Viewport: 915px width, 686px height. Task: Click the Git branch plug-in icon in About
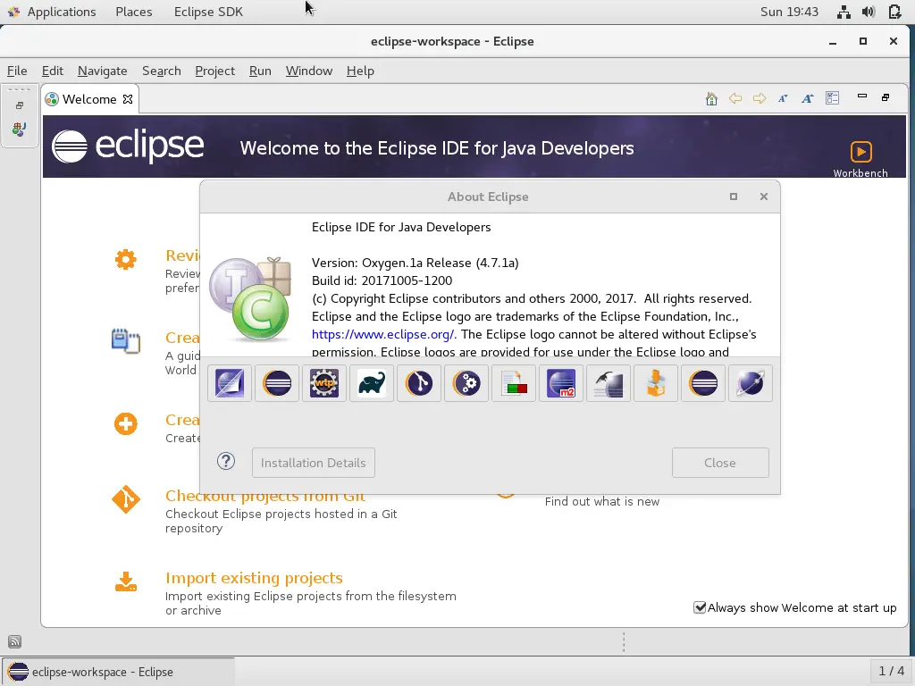pyautogui.click(x=419, y=383)
